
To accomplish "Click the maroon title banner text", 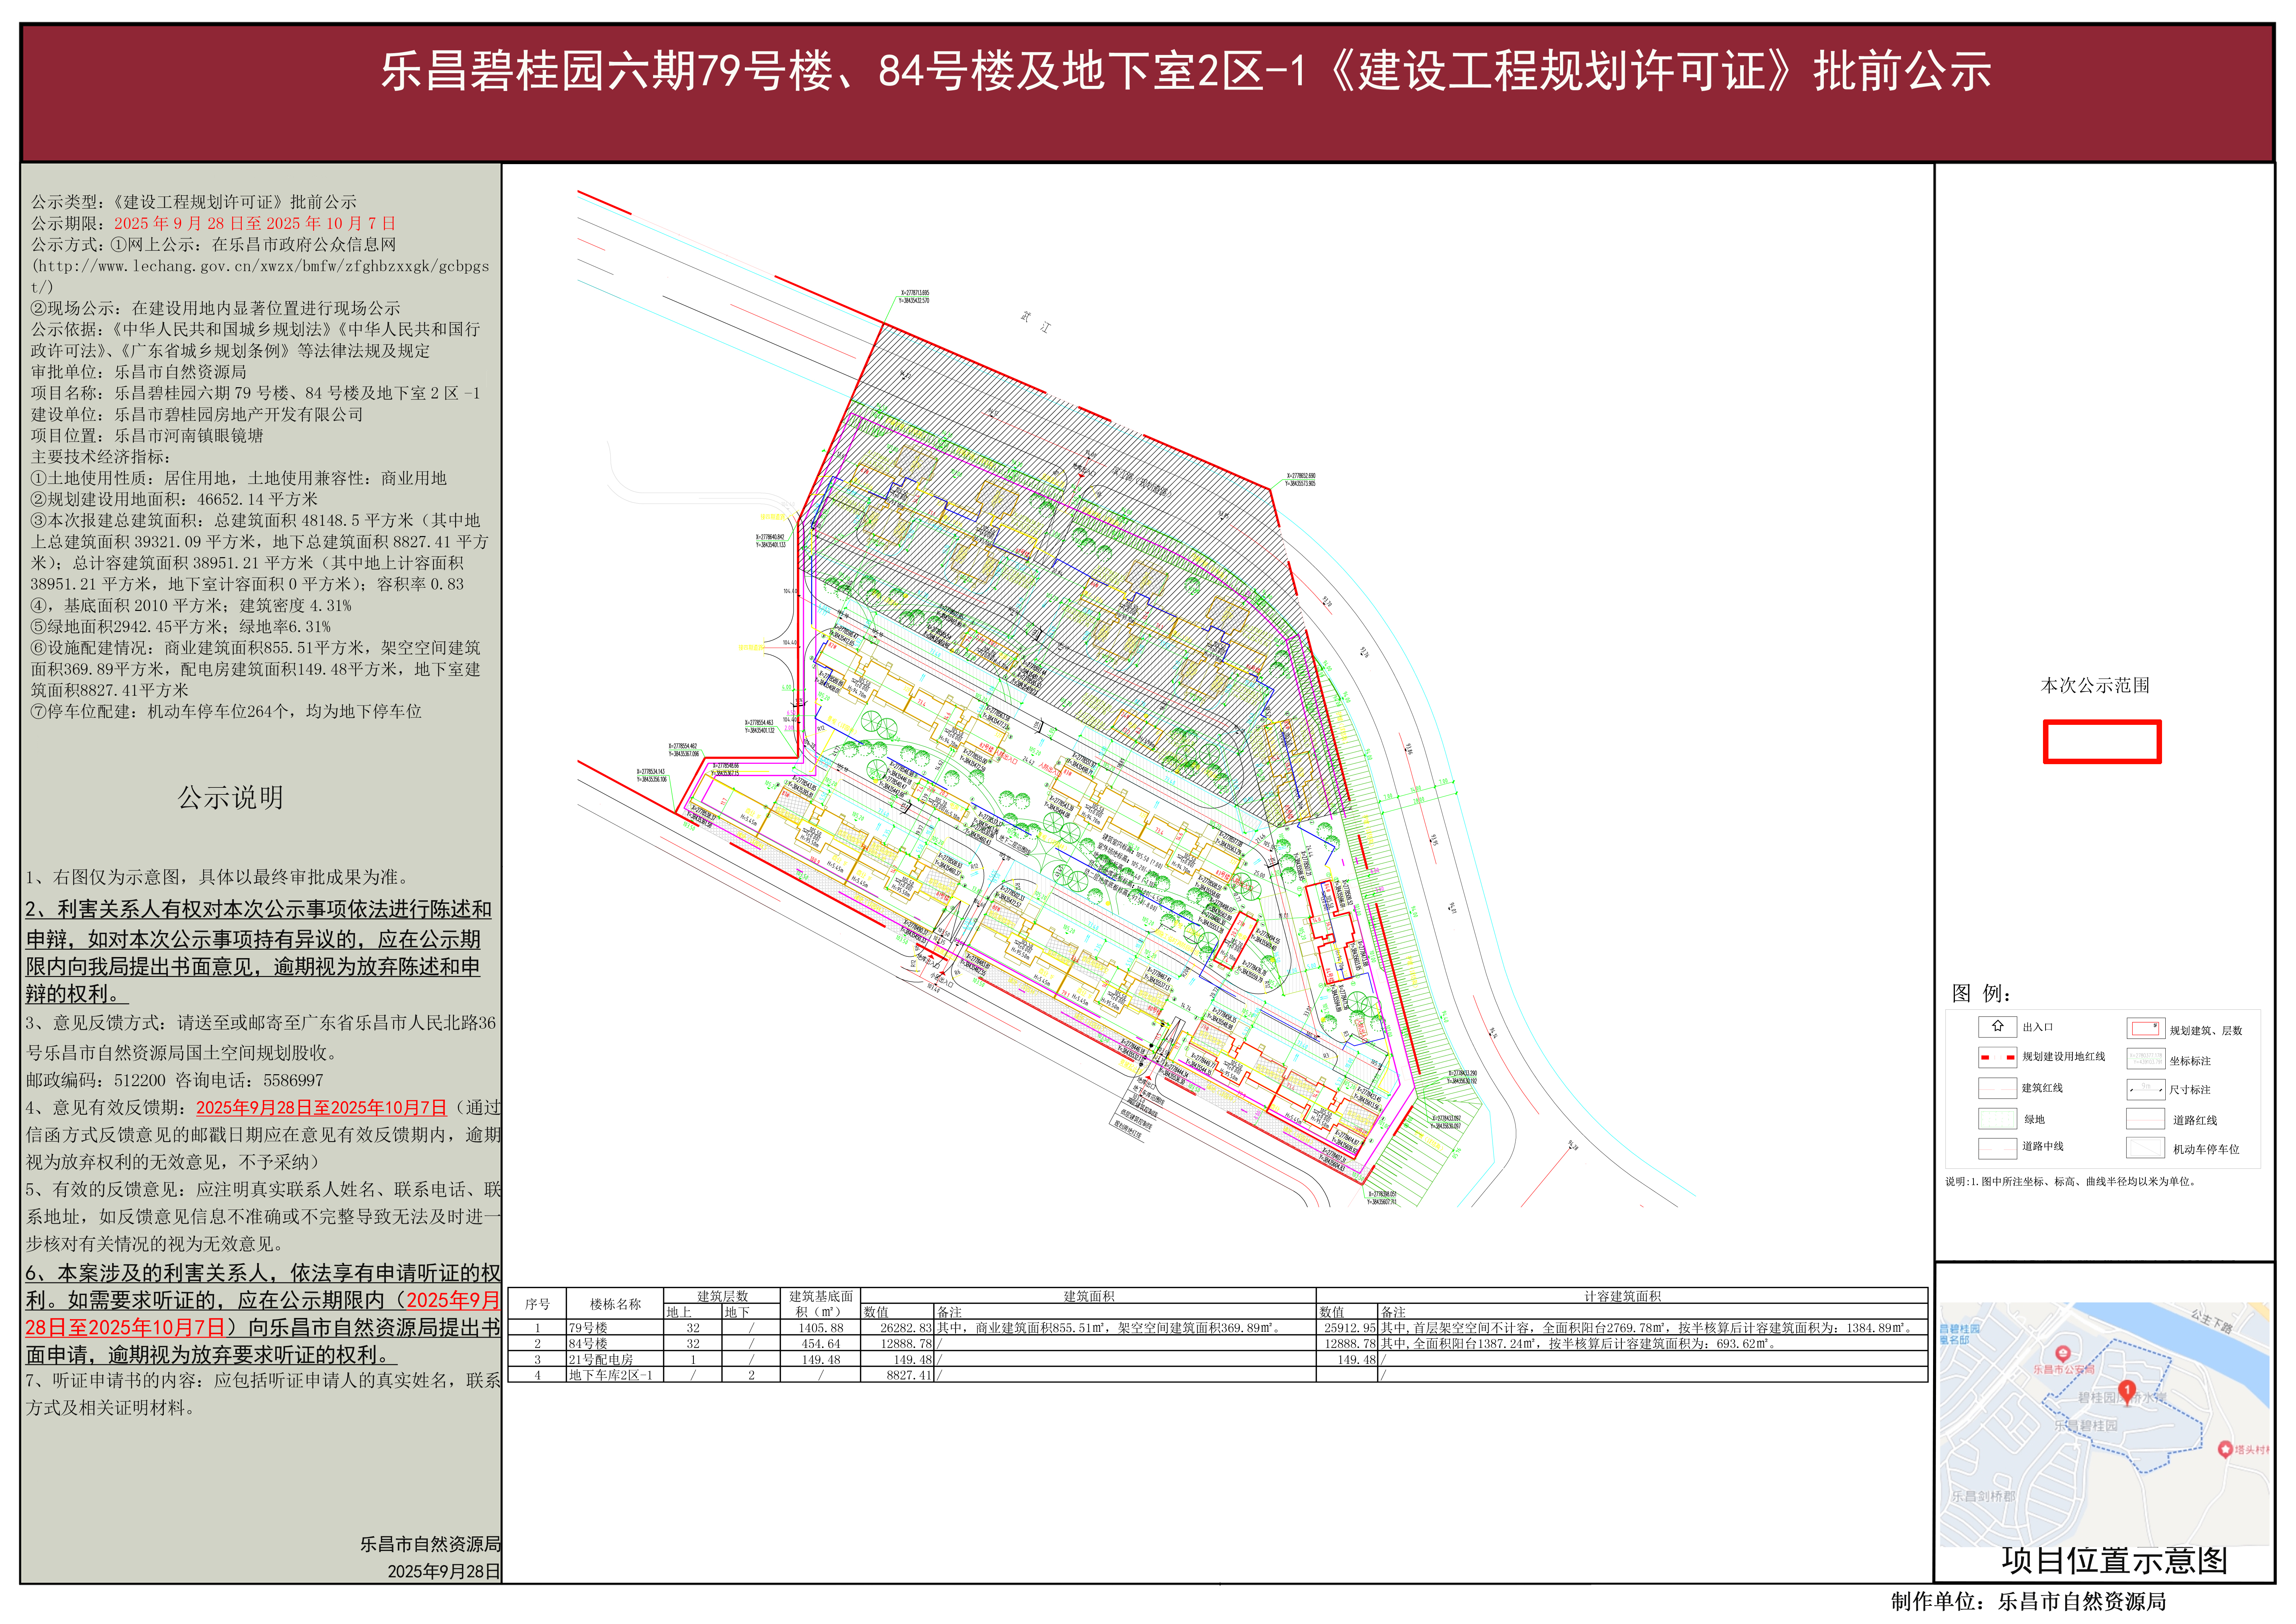I will click(1185, 72).
